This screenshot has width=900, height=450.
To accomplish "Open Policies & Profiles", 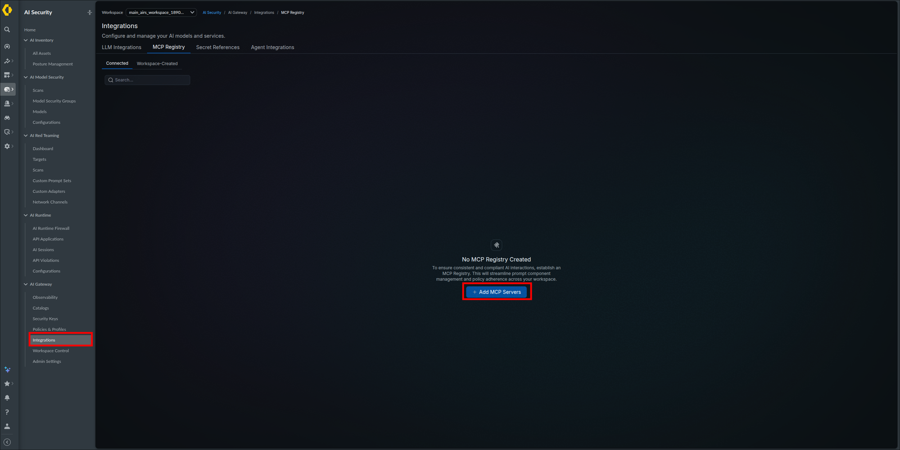I will [49, 330].
